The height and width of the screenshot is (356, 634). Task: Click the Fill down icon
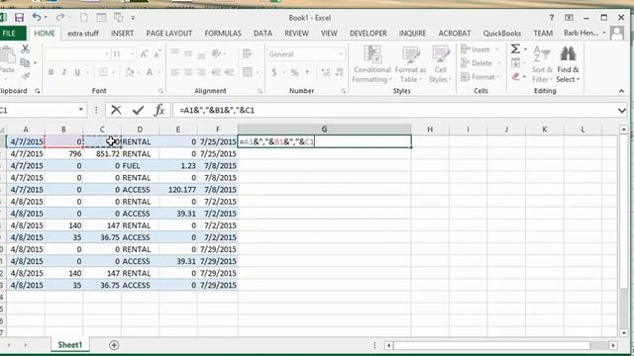point(515,62)
